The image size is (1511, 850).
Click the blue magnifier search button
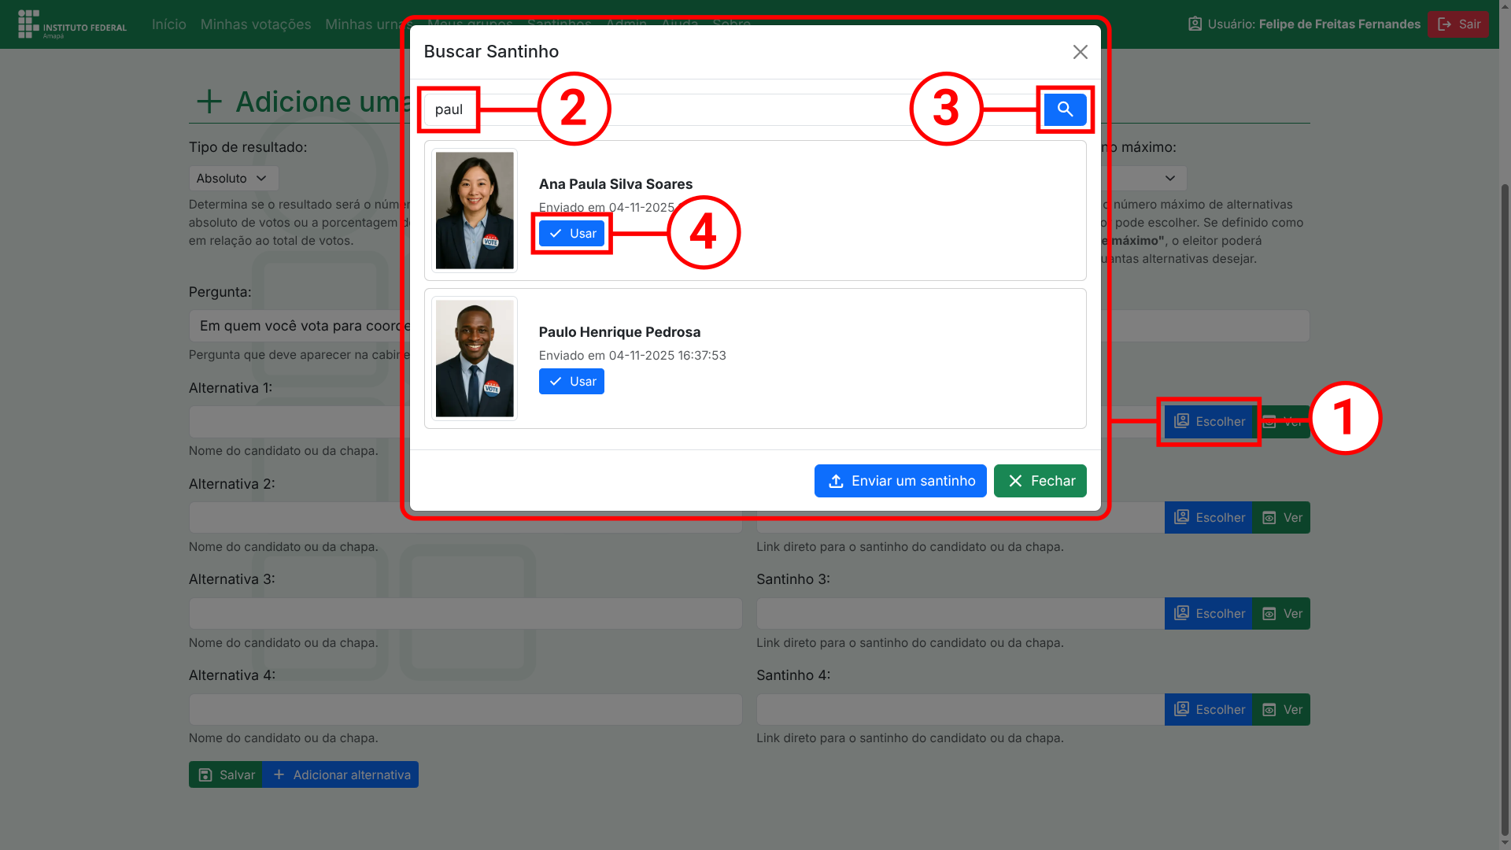pyautogui.click(x=1065, y=109)
